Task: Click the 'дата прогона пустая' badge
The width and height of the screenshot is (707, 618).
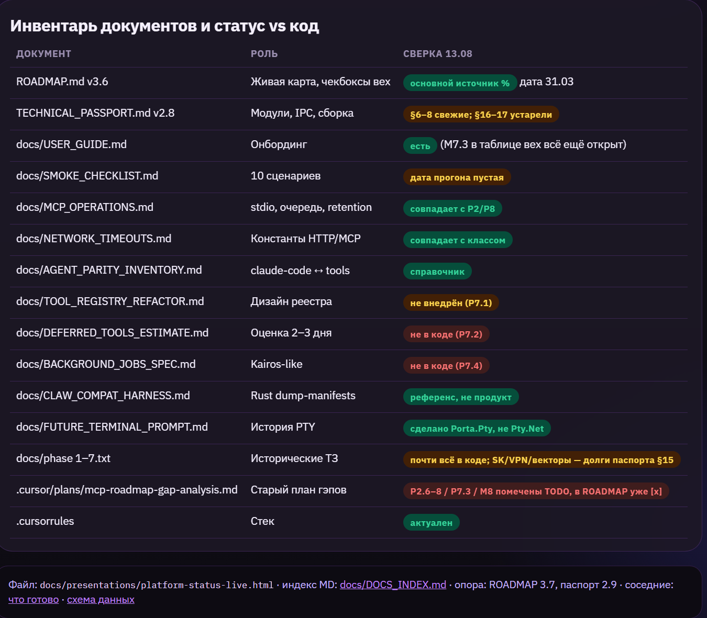Action: (457, 177)
